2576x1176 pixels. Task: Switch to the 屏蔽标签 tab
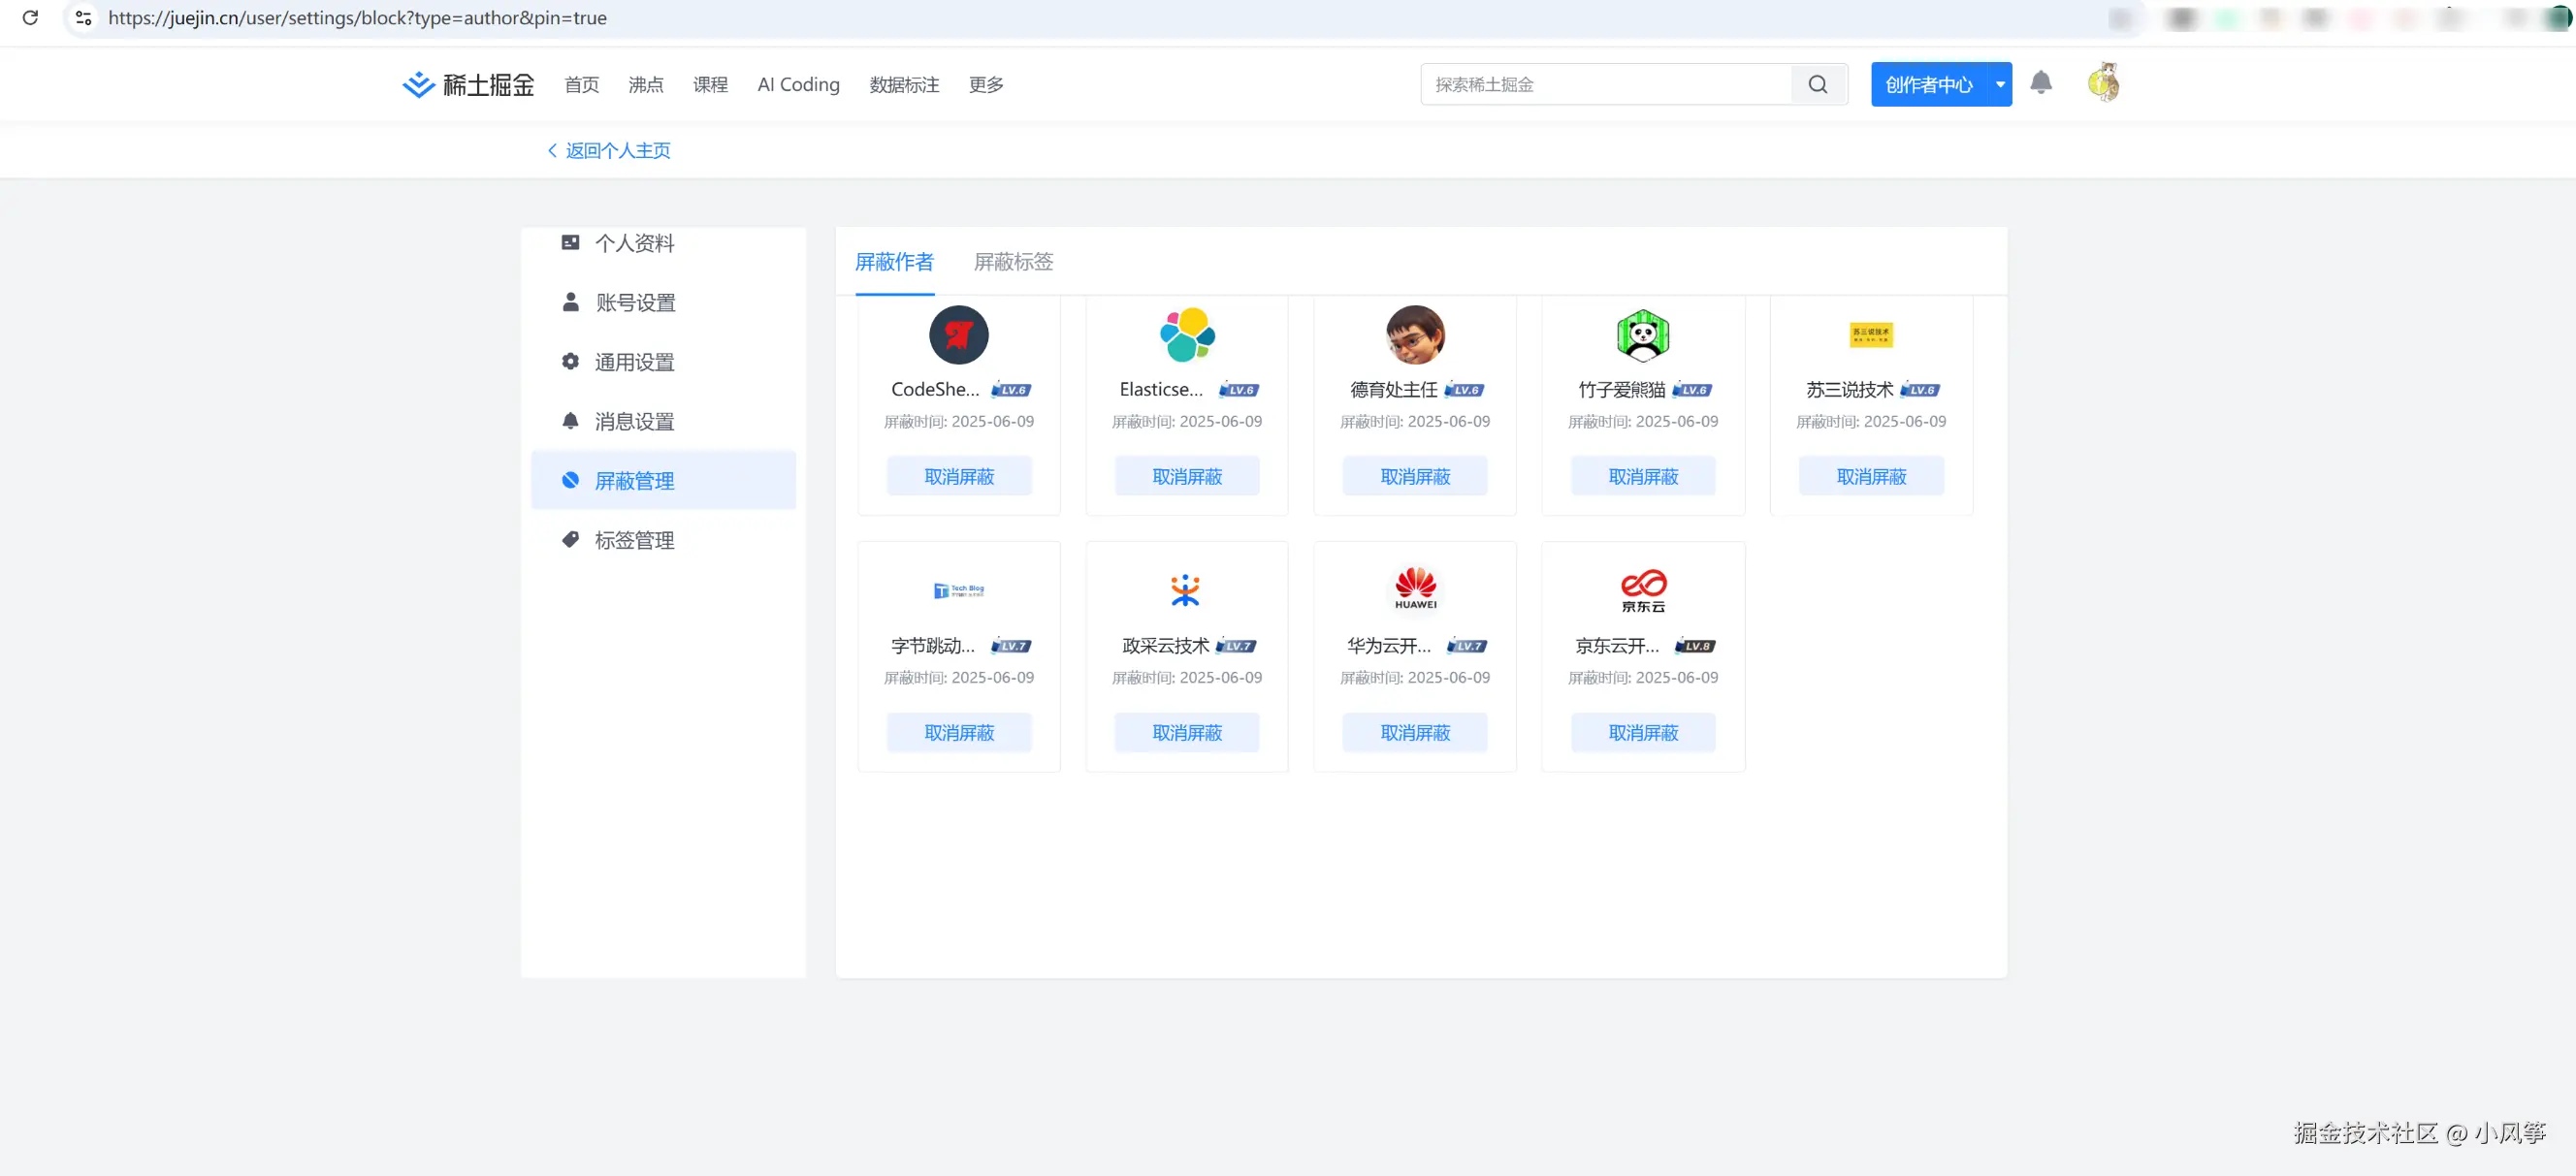(1013, 262)
